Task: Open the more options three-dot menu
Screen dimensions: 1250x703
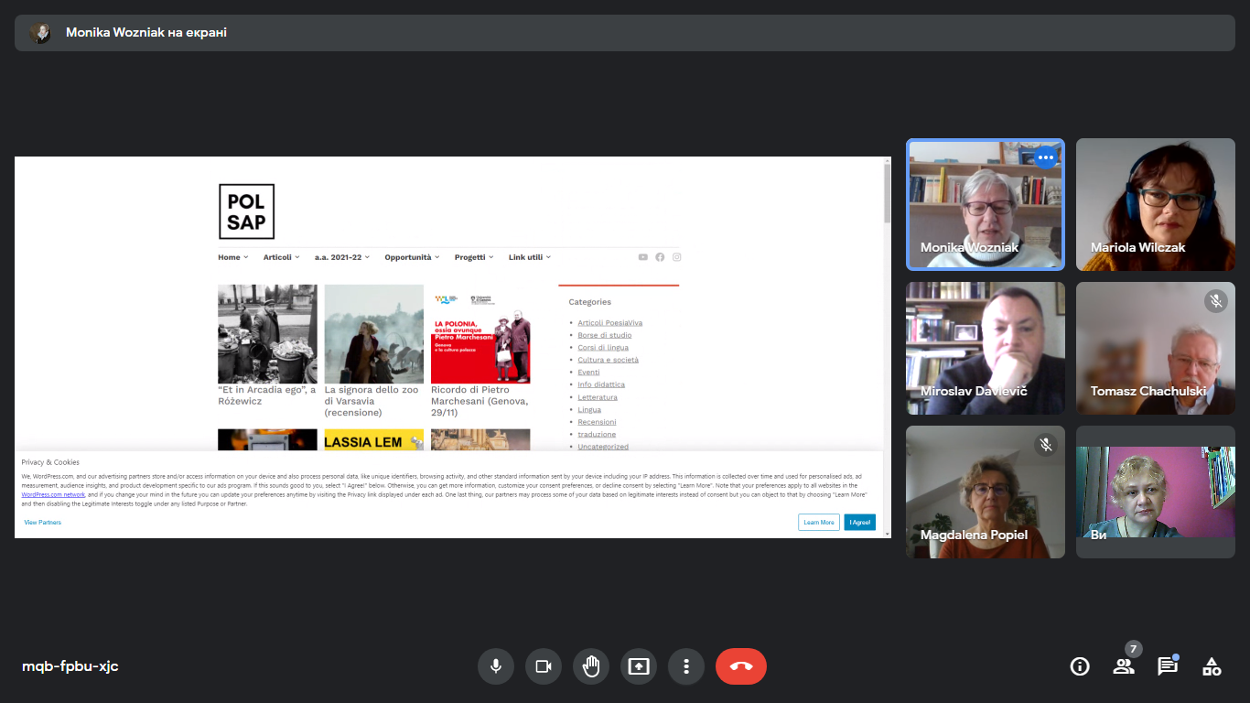Action: coord(686,666)
